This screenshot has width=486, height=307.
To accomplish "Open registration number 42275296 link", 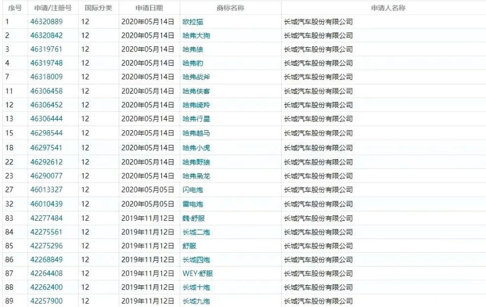I will click(x=46, y=245).
